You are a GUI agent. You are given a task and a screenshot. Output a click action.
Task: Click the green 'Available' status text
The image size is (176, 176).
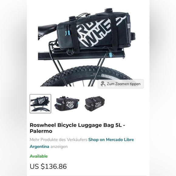click(x=39, y=156)
